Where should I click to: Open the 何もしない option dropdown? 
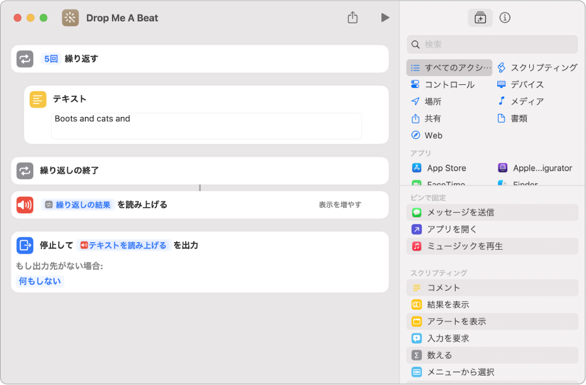click(x=40, y=281)
